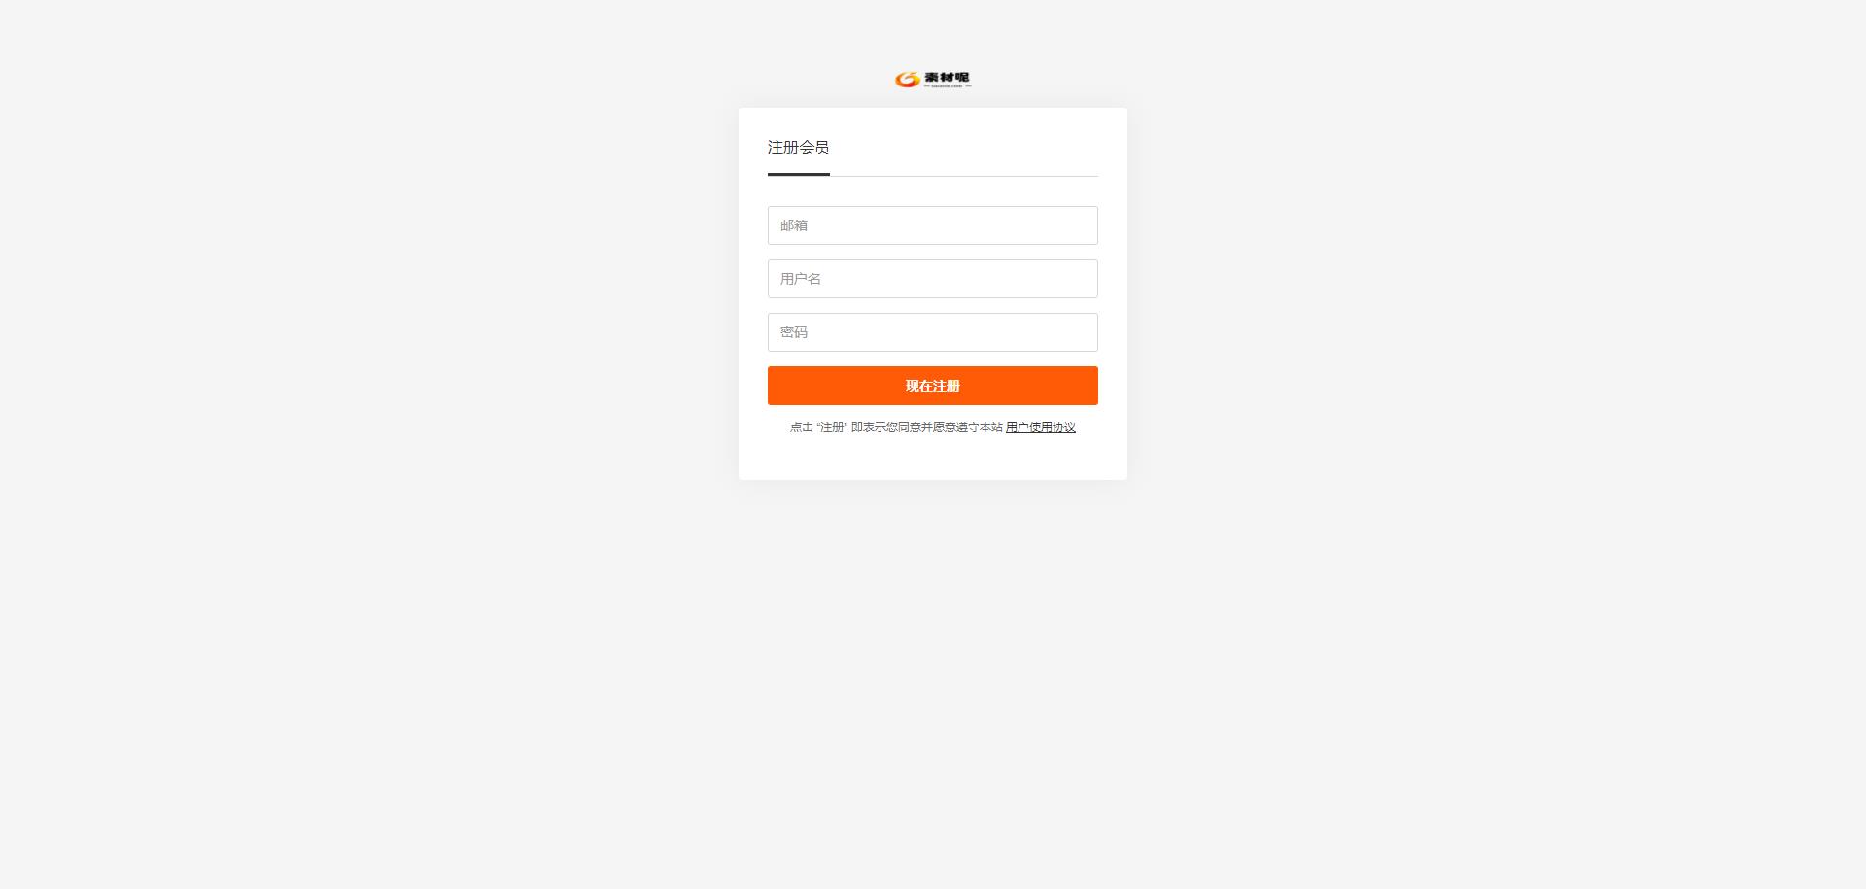Open the 用户使用协议 link

[x=1041, y=427]
